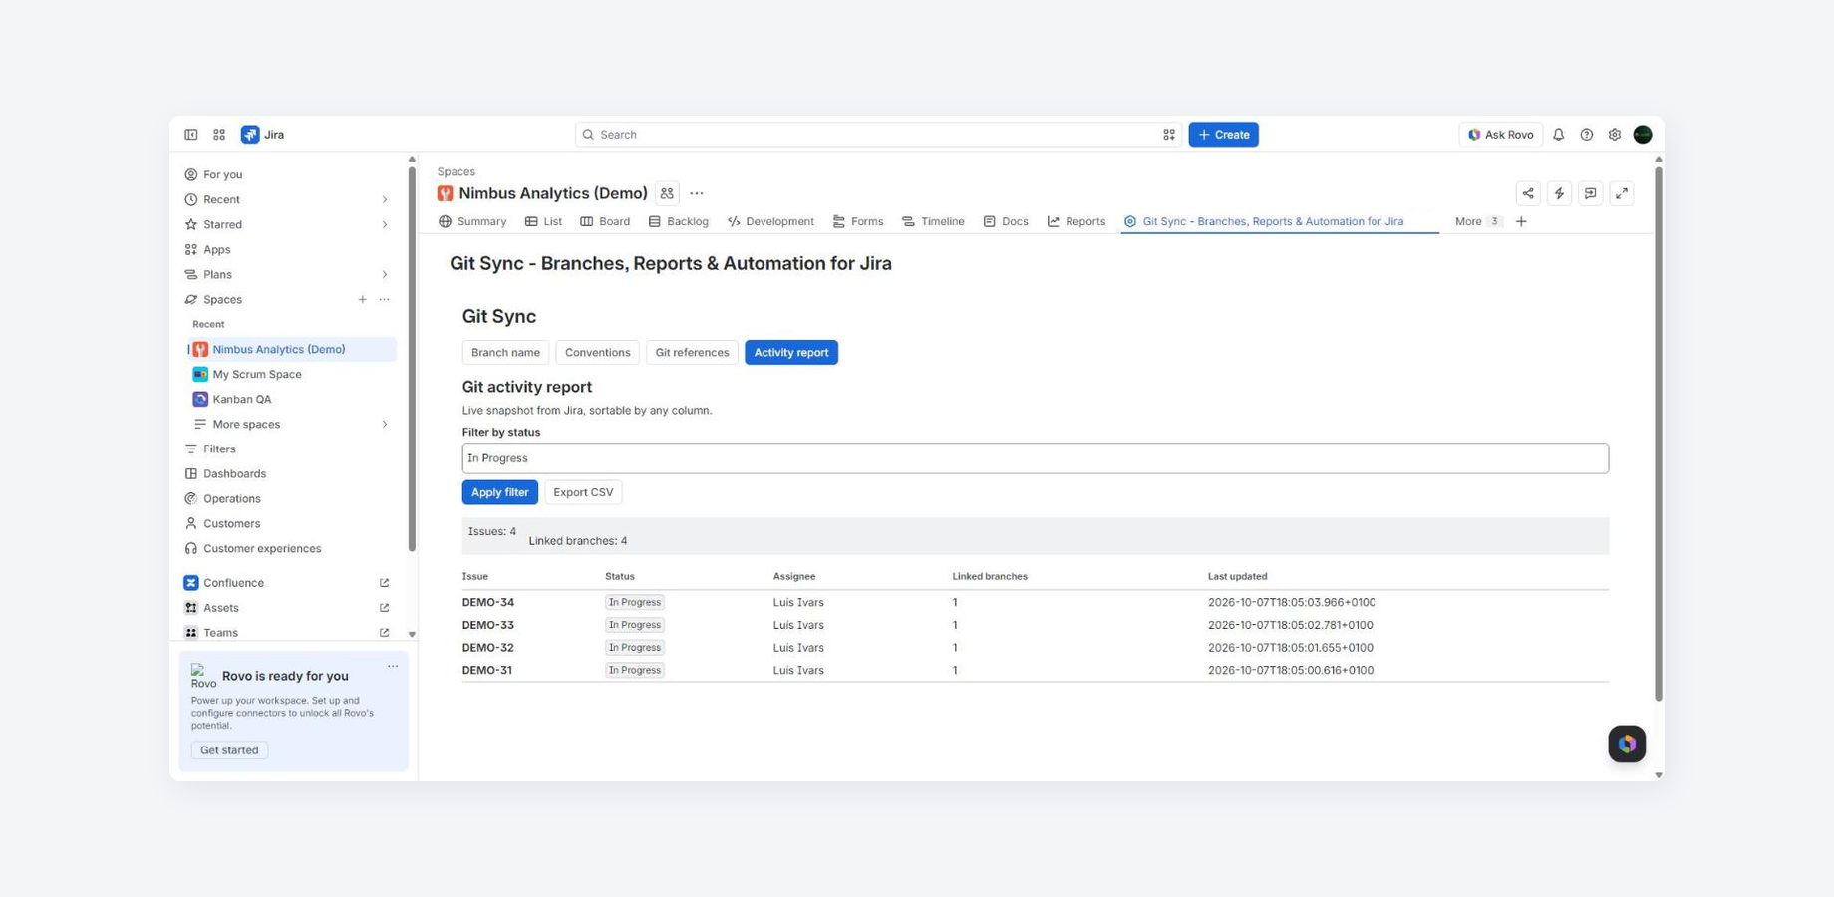
Task: Click the Nimbus Analytics space avatar in header
Action: [445, 193]
